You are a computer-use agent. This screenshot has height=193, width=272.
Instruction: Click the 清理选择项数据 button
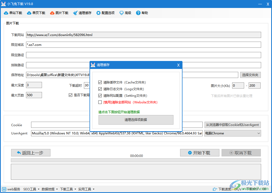tap(136, 120)
